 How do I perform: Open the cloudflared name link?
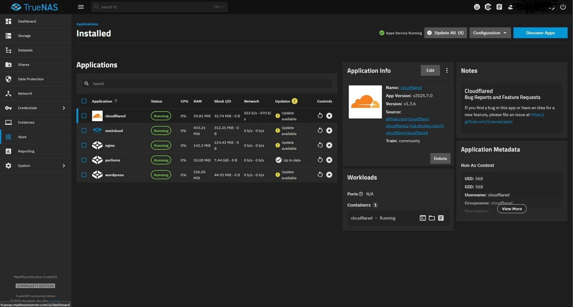pyautogui.click(x=411, y=87)
